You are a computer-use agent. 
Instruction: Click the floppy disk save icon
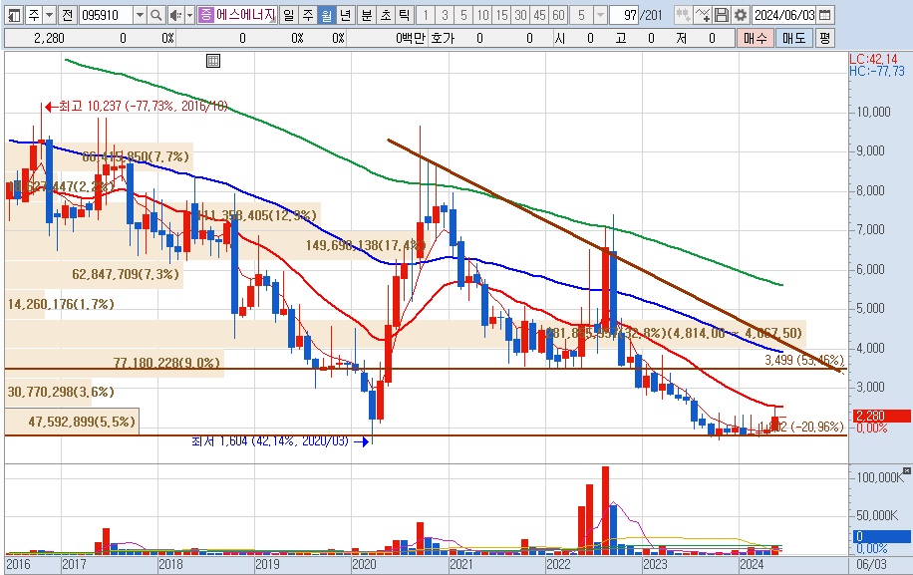[722, 15]
